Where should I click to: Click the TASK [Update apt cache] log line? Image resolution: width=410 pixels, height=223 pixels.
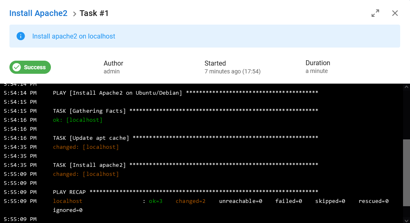pos(186,138)
